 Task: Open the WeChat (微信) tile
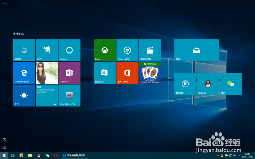231,84
